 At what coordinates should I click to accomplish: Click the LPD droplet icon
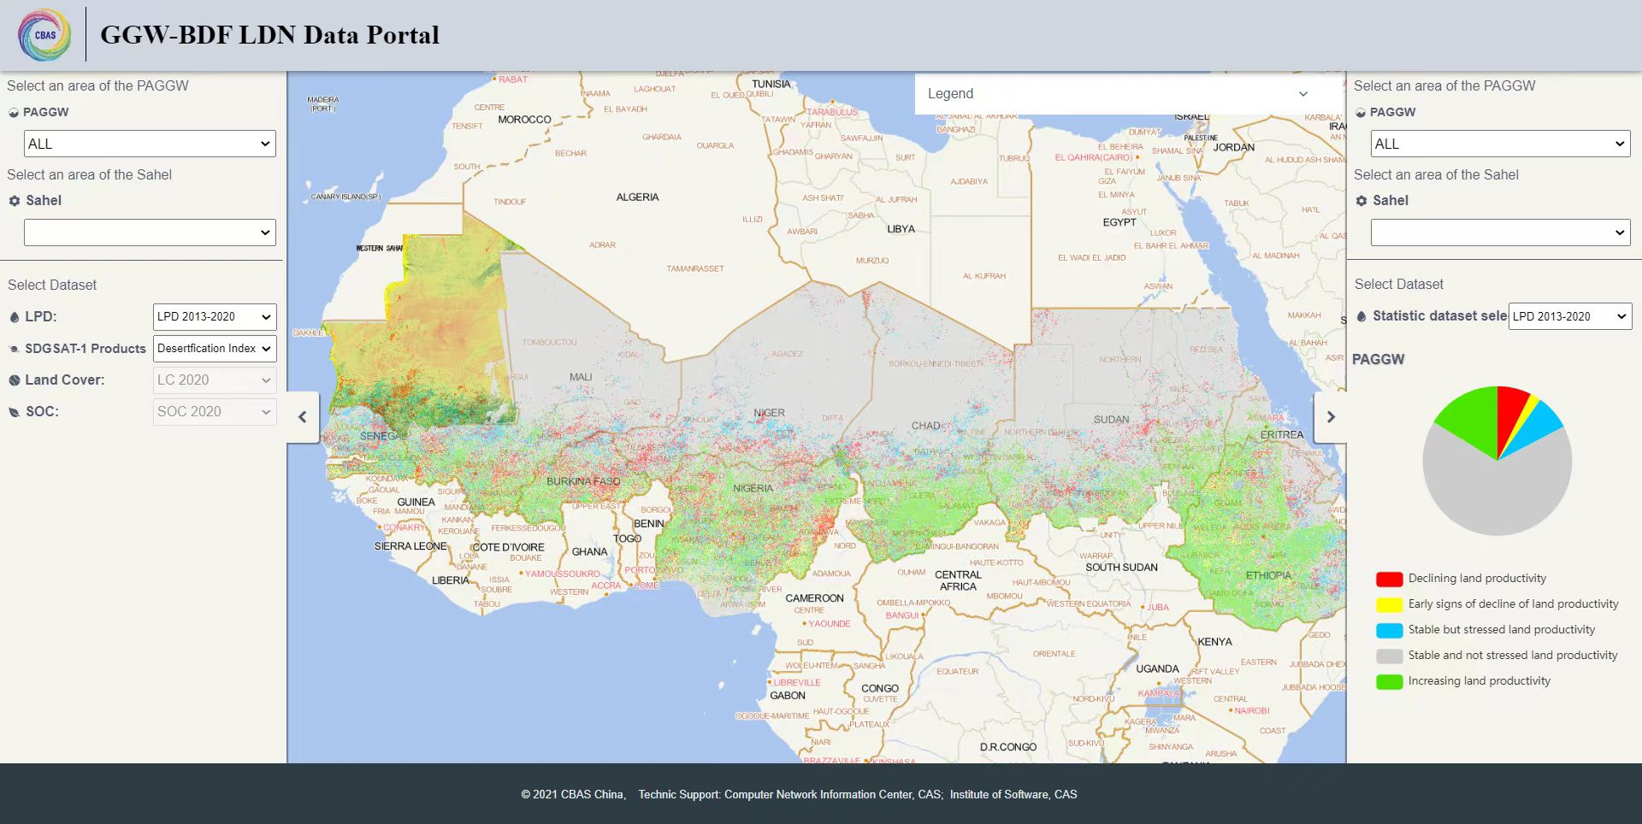click(15, 317)
